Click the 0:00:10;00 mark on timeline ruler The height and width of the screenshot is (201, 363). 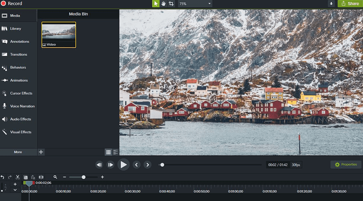(x=63, y=191)
